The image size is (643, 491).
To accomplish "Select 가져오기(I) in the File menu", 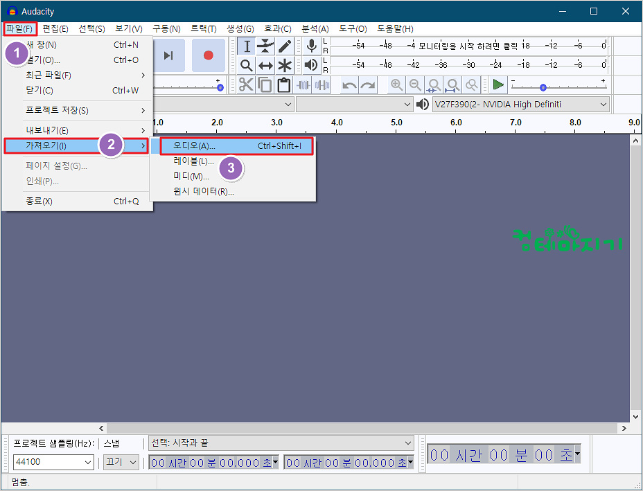I will pyautogui.click(x=76, y=145).
